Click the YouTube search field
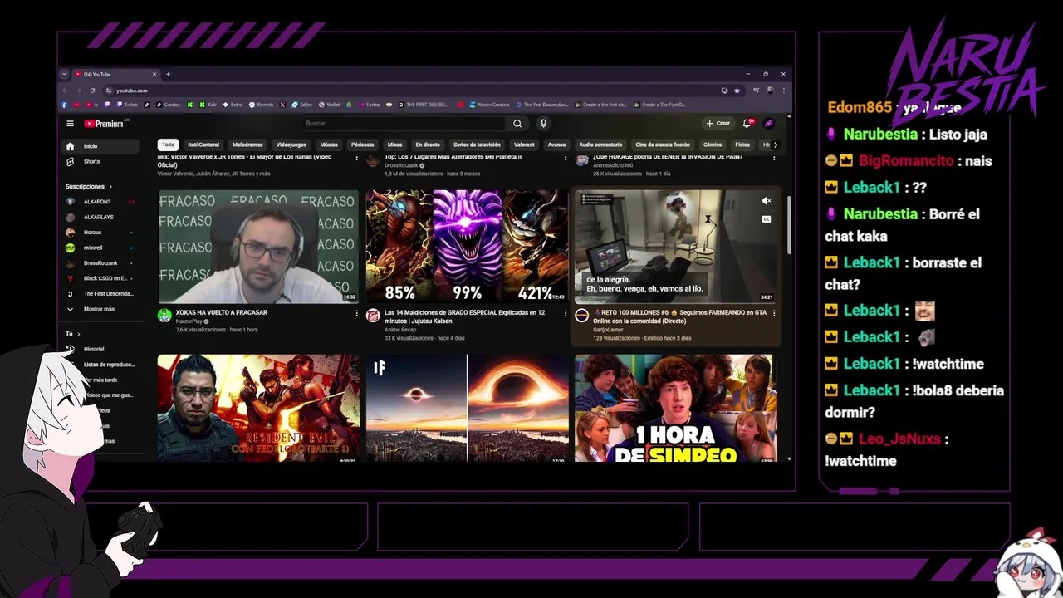Image resolution: width=1063 pixels, height=598 pixels. point(404,124)
